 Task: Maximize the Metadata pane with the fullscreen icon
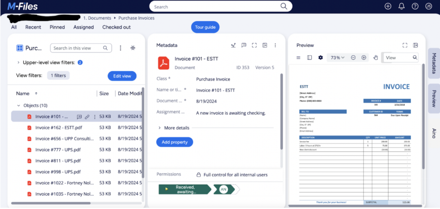click(254, 45)
